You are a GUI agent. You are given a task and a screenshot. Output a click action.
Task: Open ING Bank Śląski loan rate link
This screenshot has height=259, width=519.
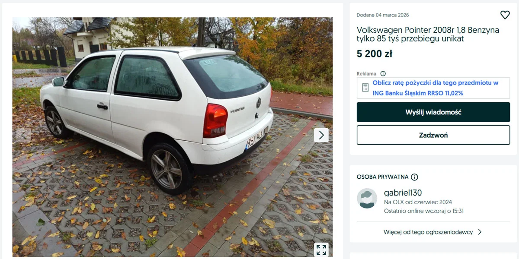tap(436, 88)
